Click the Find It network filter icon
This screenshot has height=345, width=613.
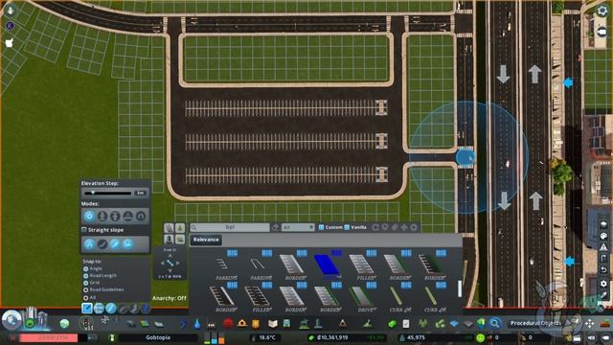tap(169, 228)
